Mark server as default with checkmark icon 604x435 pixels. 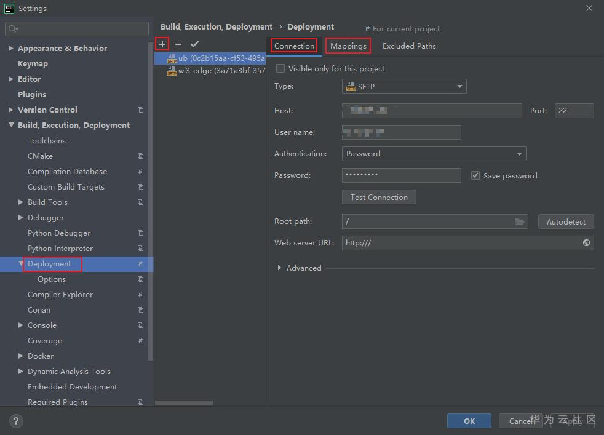click(x=194, y=44)
